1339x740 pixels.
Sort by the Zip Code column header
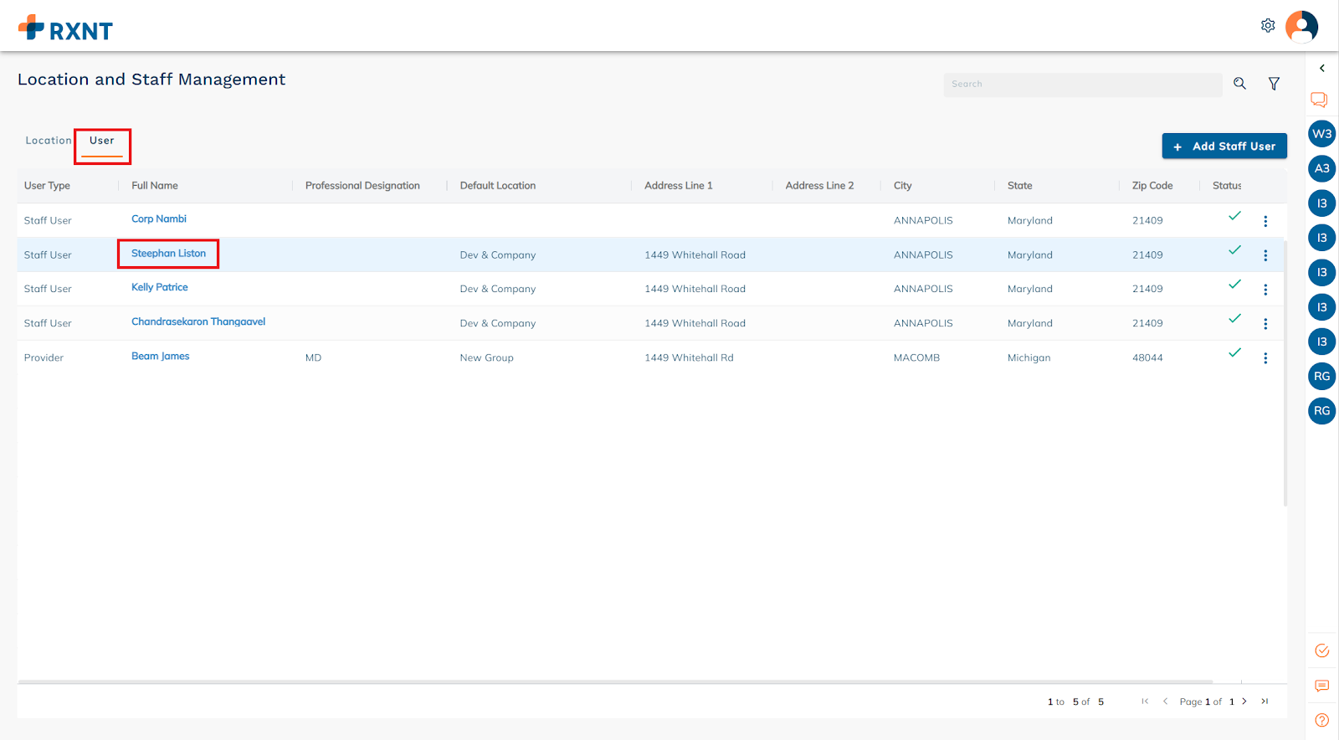[x=1152, y=186]
